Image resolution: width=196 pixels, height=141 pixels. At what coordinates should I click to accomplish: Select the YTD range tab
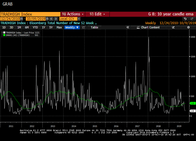tap(35, 27)
